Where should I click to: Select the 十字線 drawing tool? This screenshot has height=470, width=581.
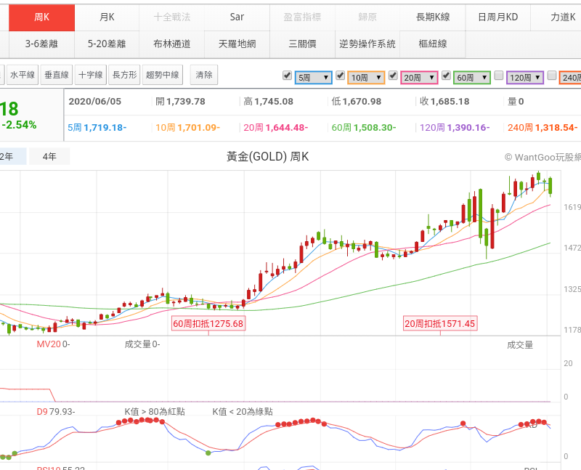point(91,75)
